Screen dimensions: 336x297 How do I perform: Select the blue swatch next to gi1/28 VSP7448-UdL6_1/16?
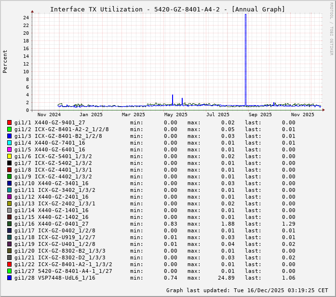point(9,278)
